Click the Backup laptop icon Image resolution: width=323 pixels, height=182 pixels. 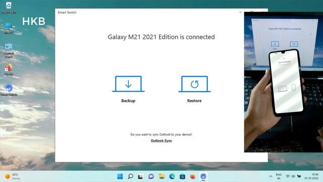(128, 84)
